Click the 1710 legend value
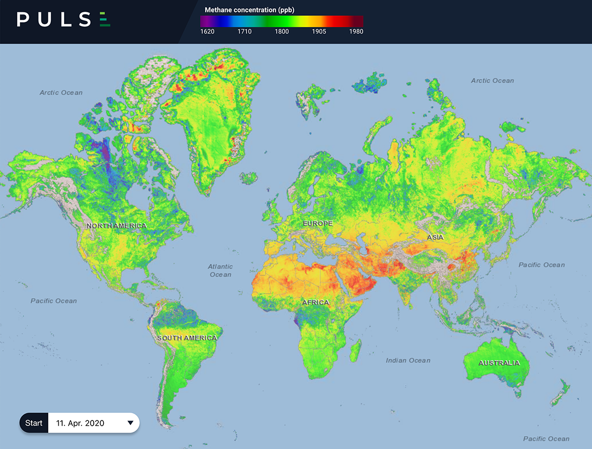 pos(244,32)
